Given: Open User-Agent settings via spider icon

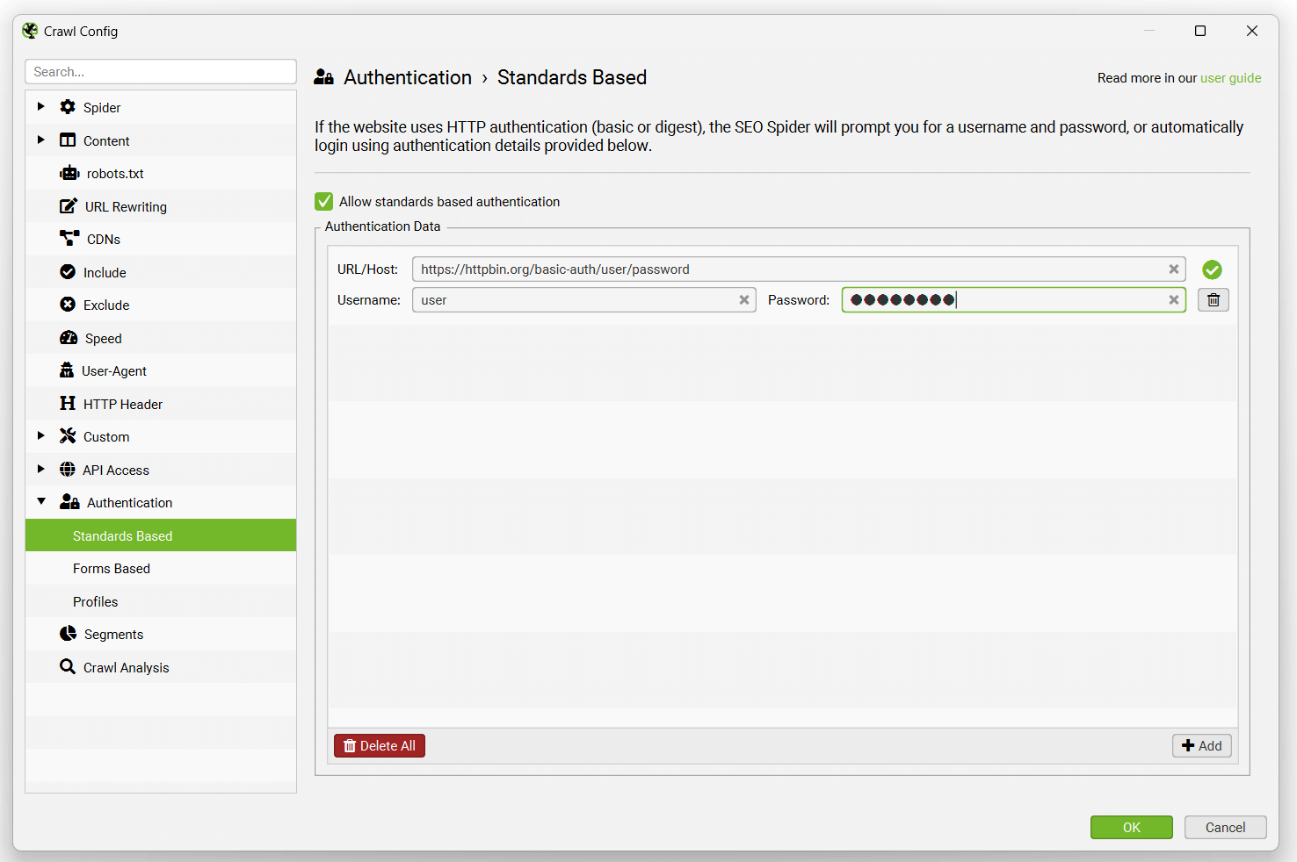Looking at the screenshot, I should tap(69, 370).
